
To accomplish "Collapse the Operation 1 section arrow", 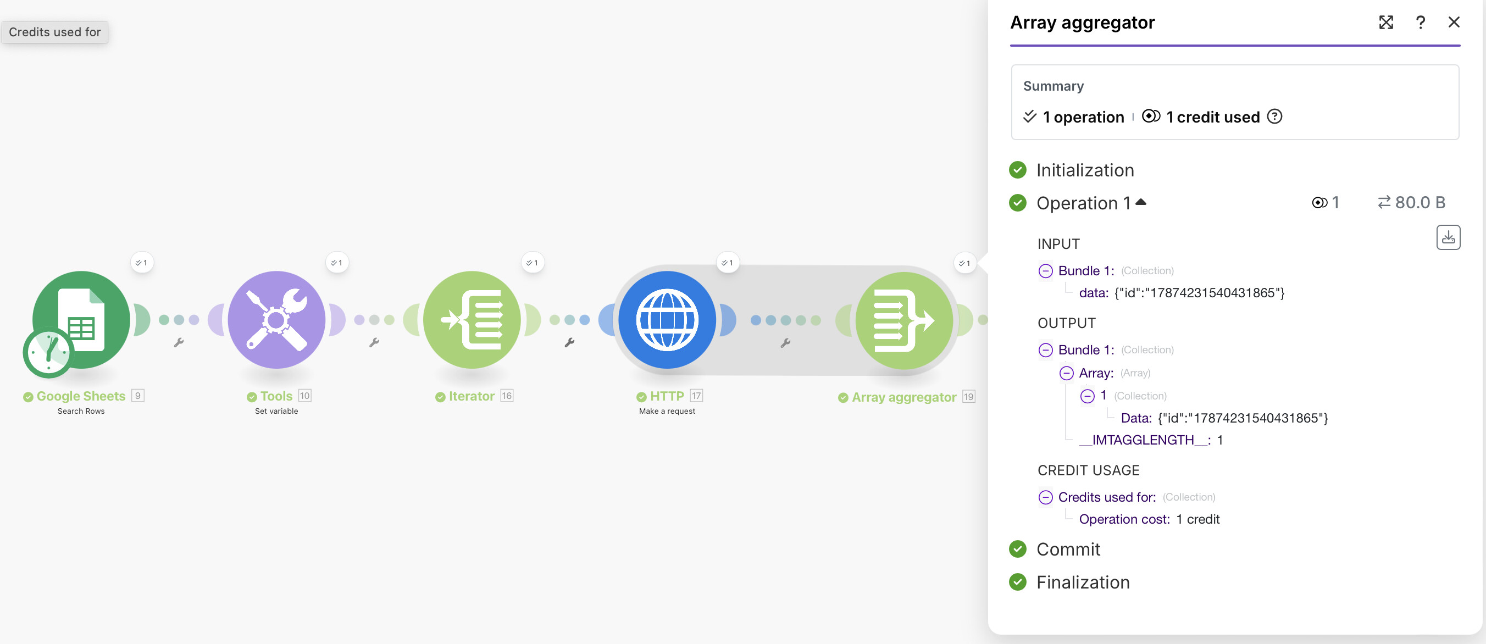I will (x=1140, y=202).
